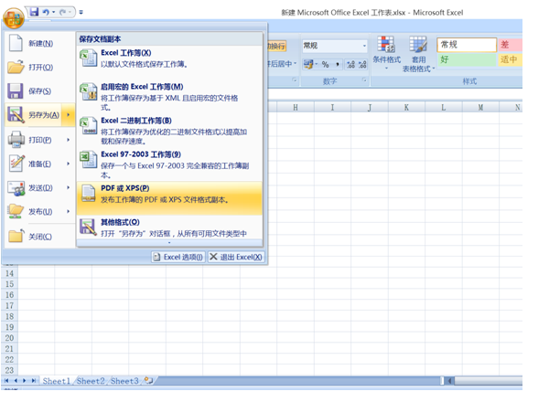
Task: Click the open folder icon beside 打开
Action: point(16,67)
